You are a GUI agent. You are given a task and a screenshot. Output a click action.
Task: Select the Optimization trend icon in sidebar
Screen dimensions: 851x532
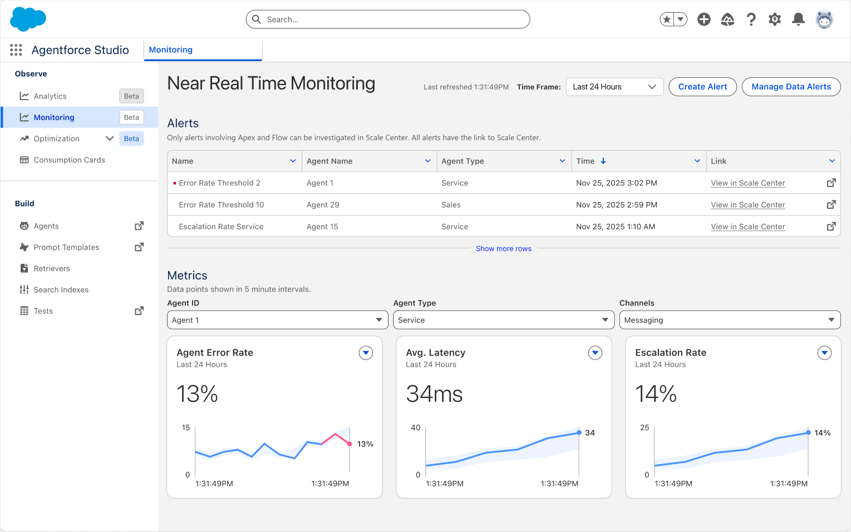pos(24,138)
